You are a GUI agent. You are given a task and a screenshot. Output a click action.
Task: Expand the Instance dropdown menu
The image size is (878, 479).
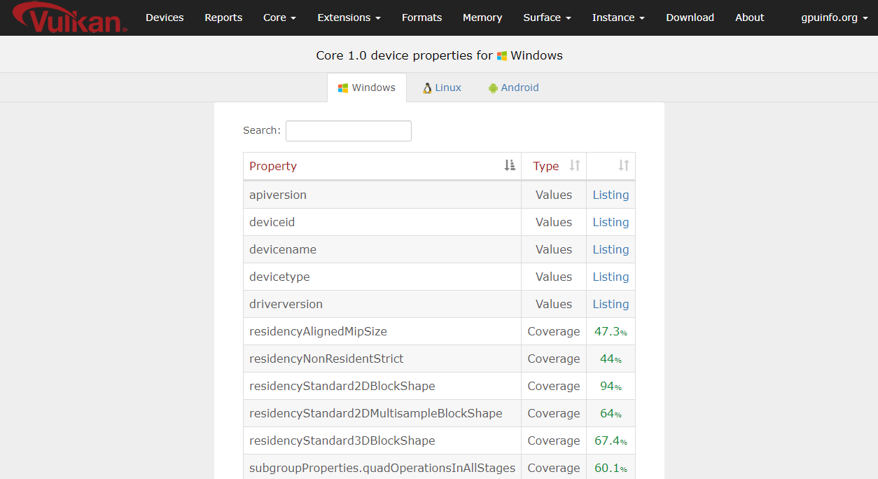coord(618,18)
